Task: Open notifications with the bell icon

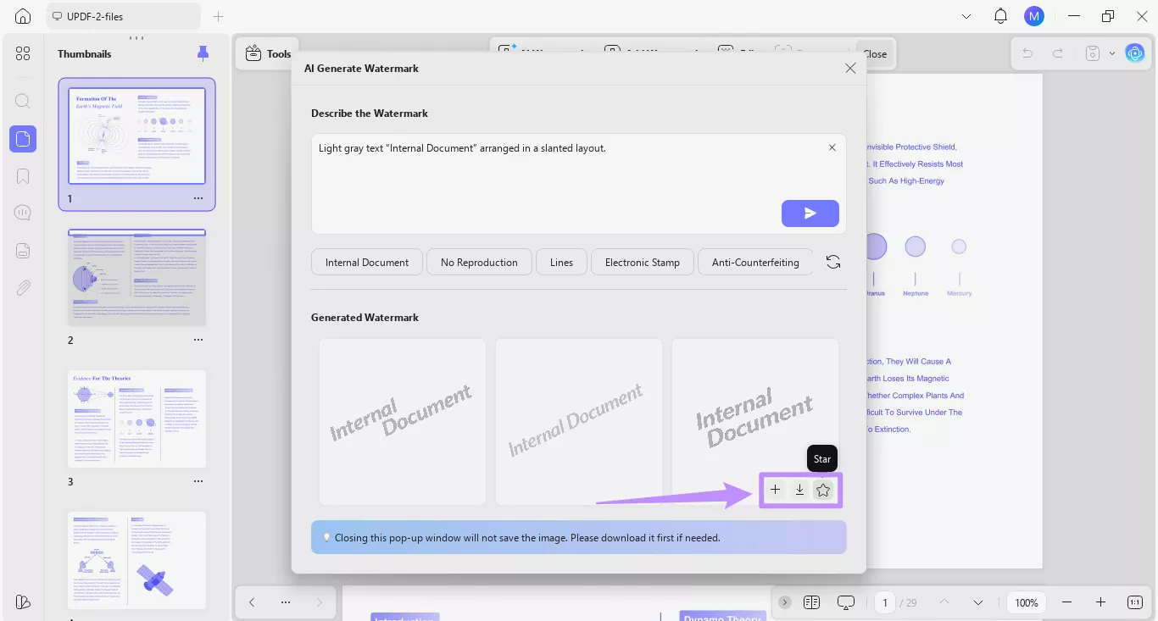Action: pyautogui.click(x=1000, y=15)
